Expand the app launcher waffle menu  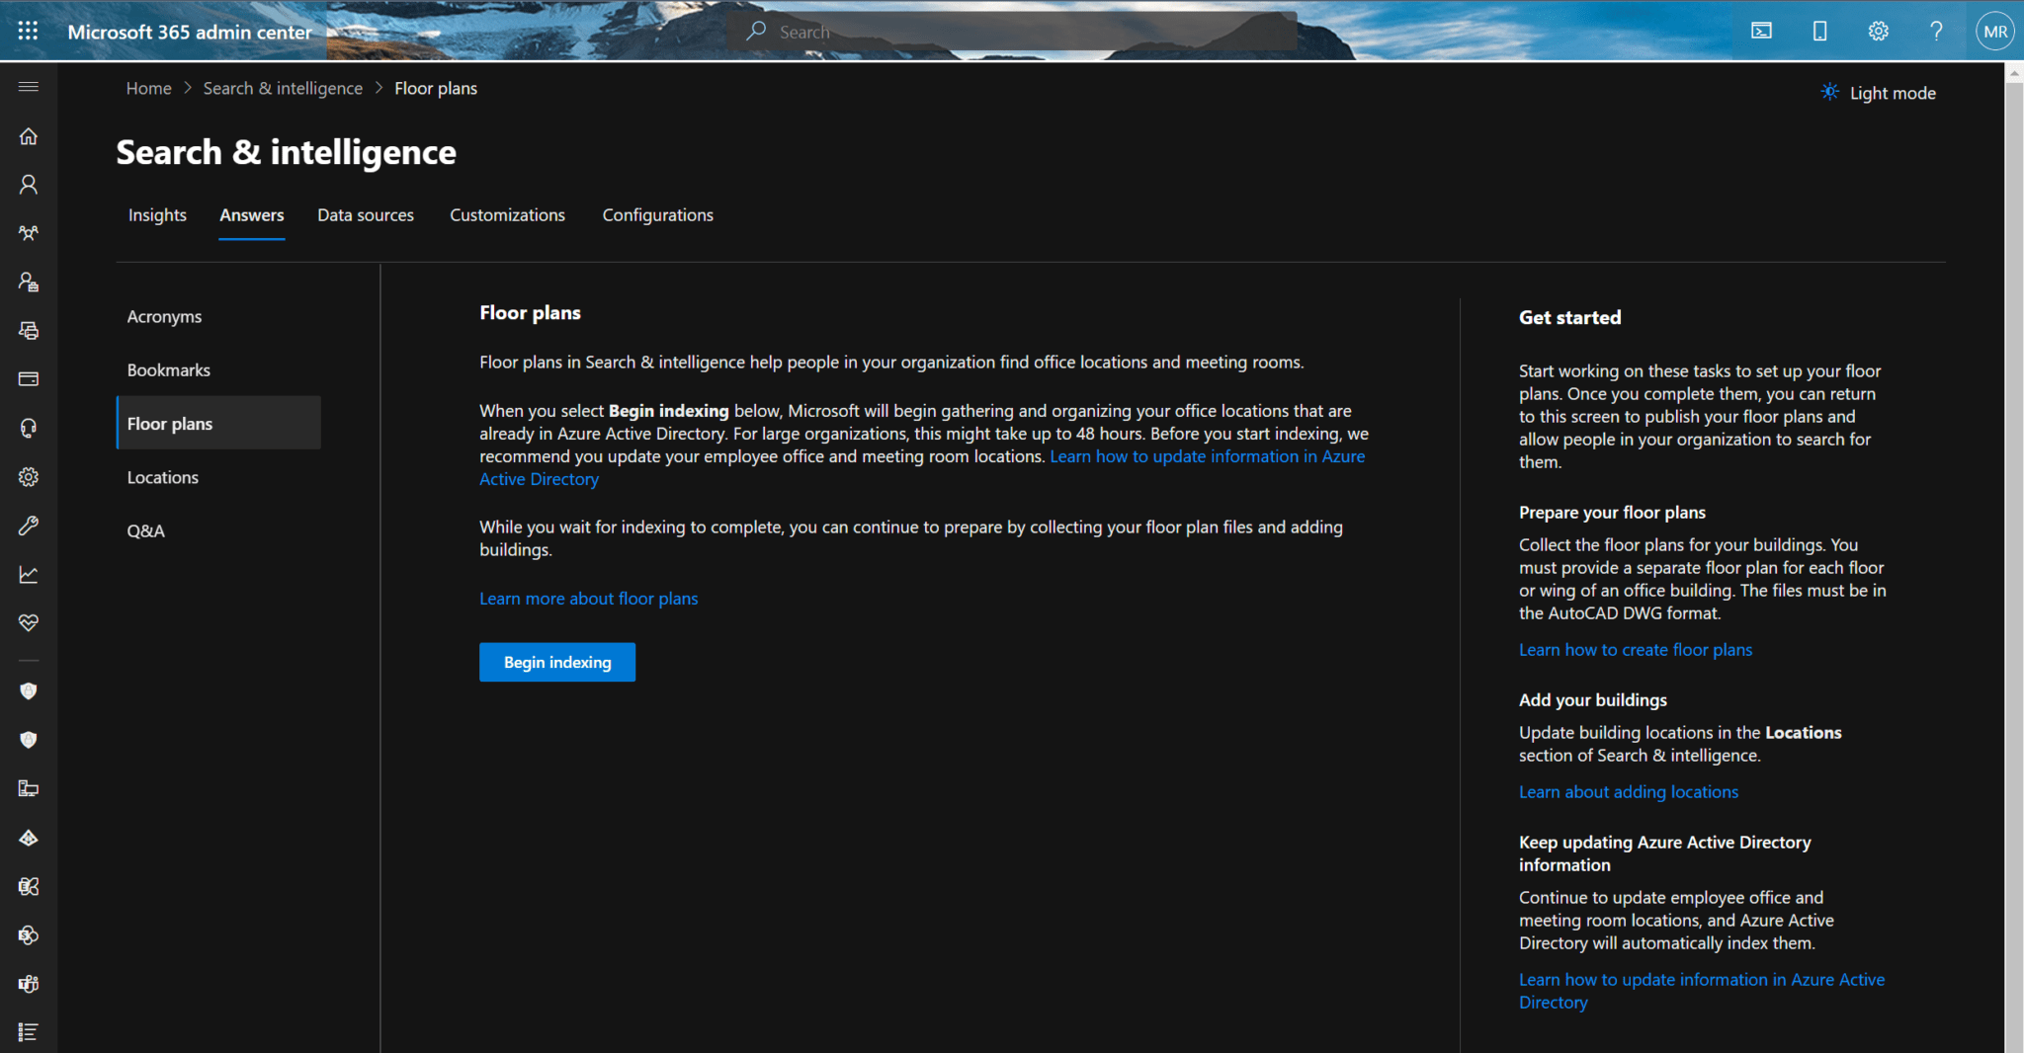click(x=28, y=31)
